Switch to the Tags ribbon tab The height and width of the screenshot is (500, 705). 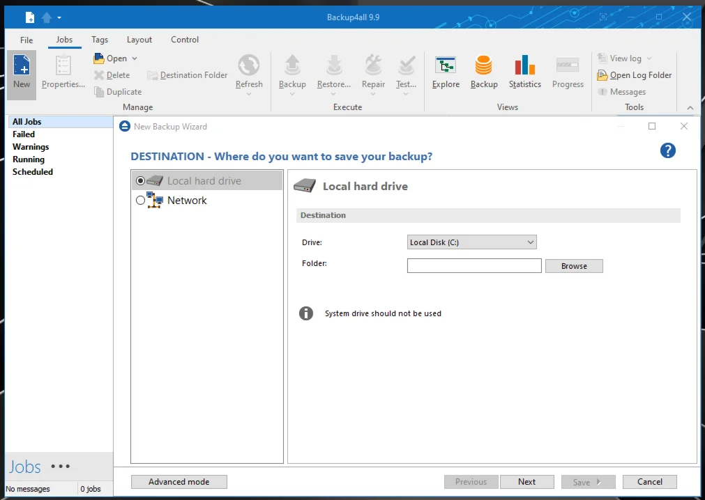(x=100, y=40)
